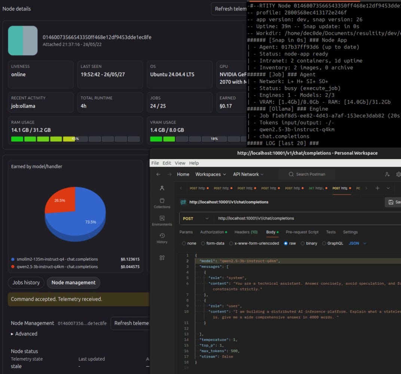The height and width of the screenshot is (374, 401).
Task: Switch to the Tests tab
Action: click(331, 232)
